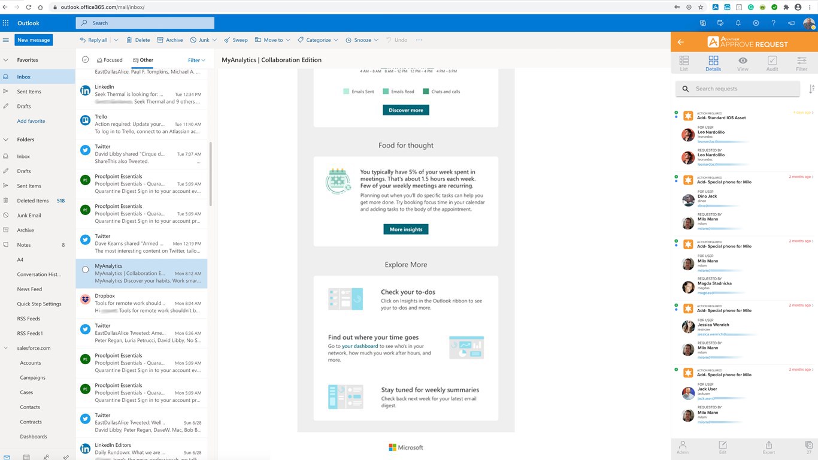Open notifications bell in Outlook header
The height and width of the screenshot is (460, 818).
coord(738,23)
